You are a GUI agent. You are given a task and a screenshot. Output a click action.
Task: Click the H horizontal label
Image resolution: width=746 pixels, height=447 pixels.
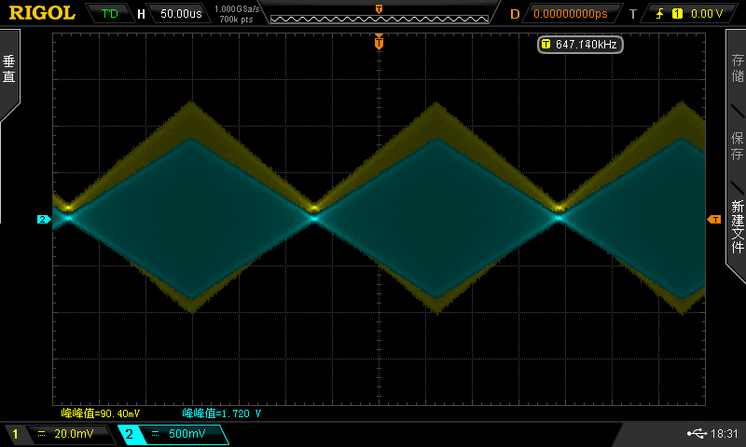pyautogui.click(x=141, y=14)
